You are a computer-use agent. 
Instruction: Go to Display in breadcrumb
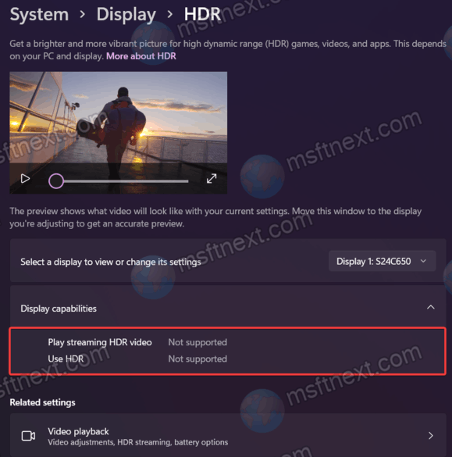pyautogui.click(x=126, y=15)
